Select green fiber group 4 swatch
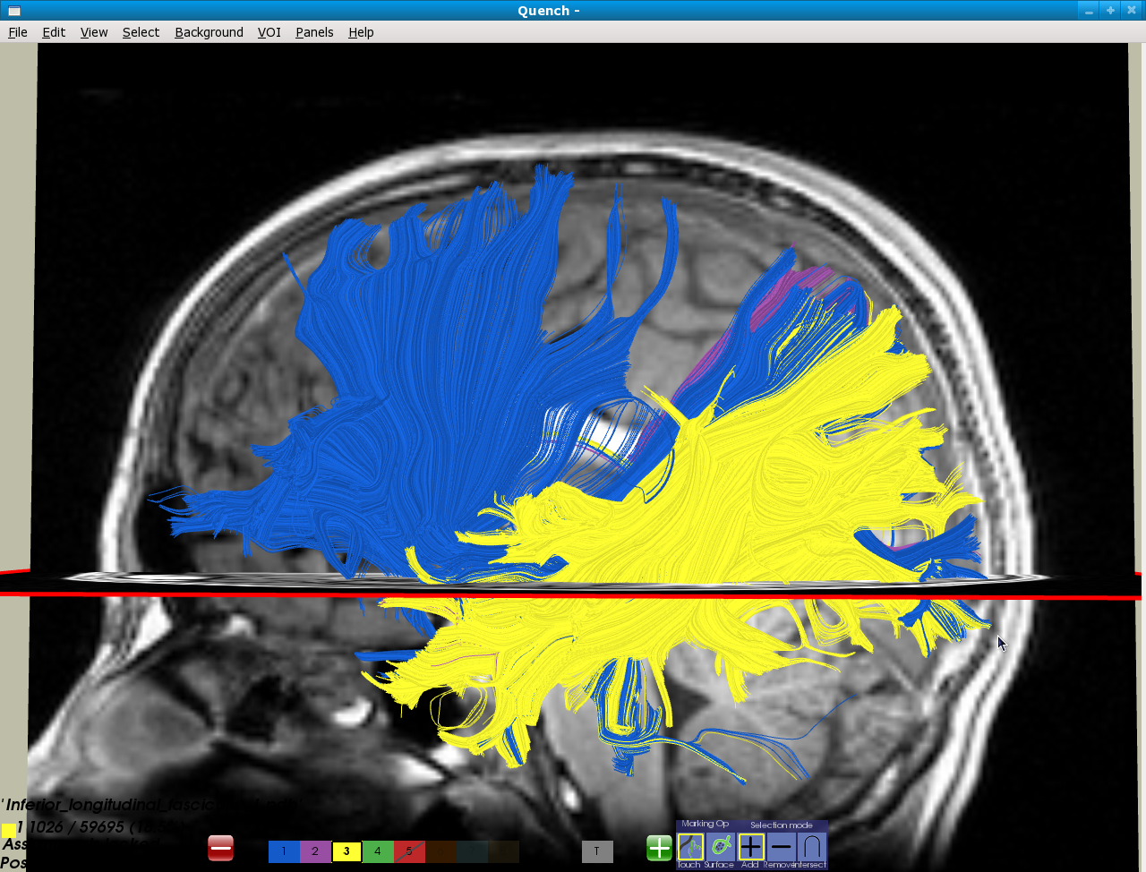This screenshot has width=1146, height=872. click(x=378, y=851)
